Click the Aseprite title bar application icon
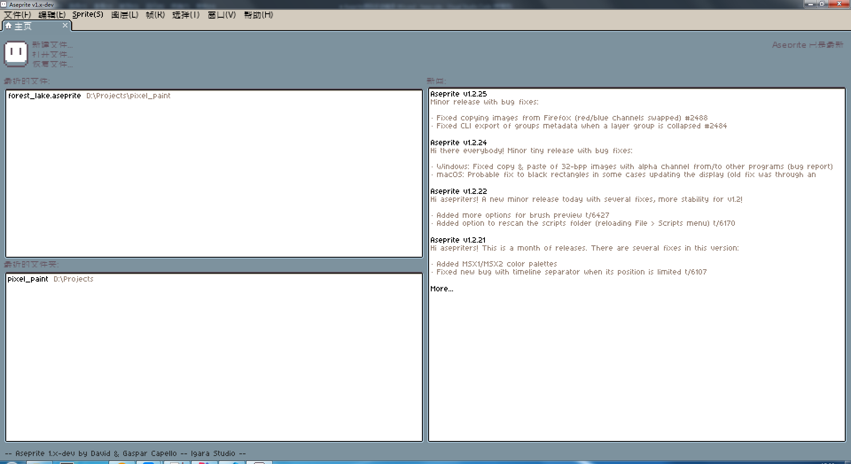 click(x=4, y=4)
